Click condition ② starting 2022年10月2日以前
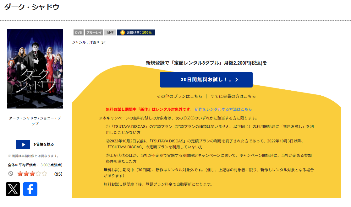Screen dimensions: 351x207 (x=205, y=144)
